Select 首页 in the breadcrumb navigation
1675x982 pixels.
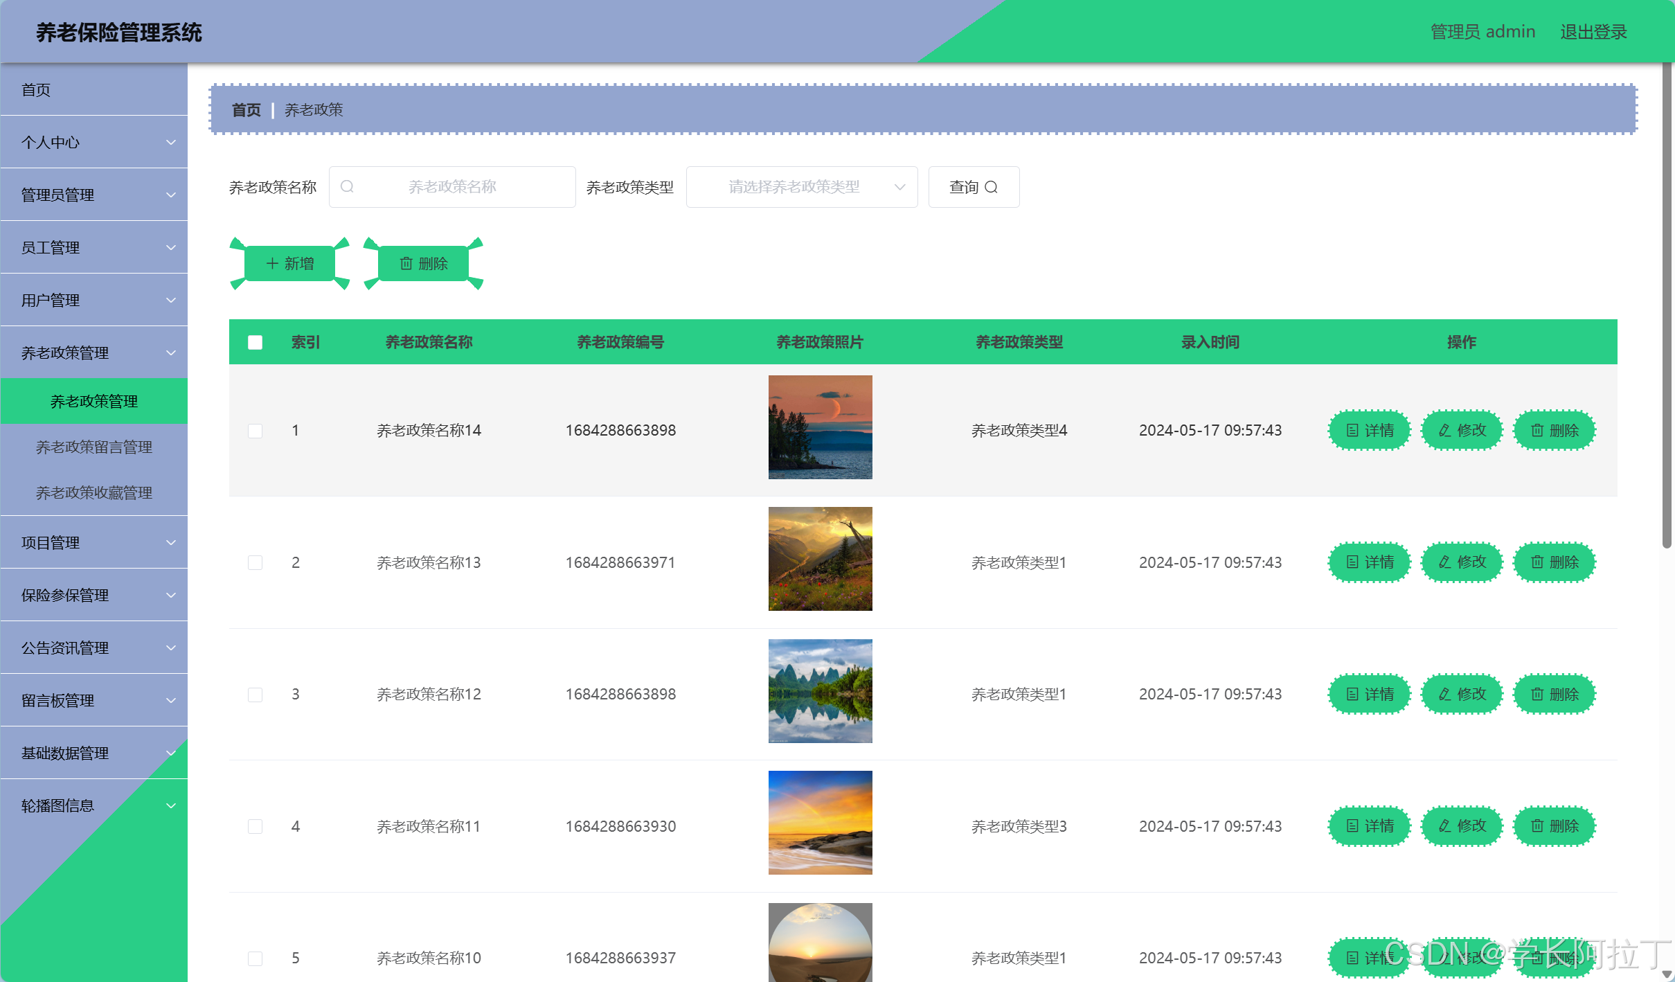(x=245, y=109)
